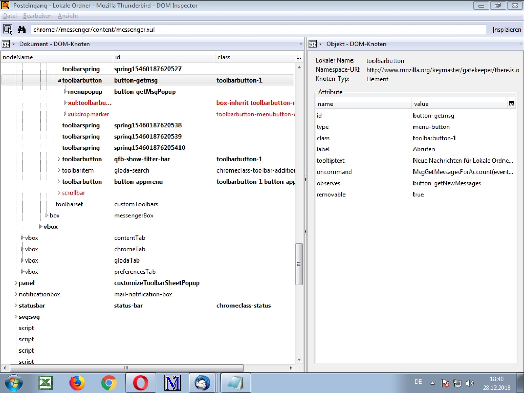Expand the gloda-search toolbaritem node
This screenshot has width=524, height=393.
[x=59, y=170]
